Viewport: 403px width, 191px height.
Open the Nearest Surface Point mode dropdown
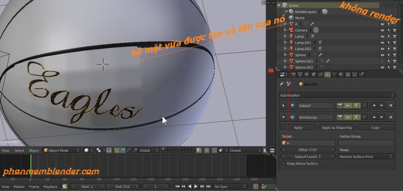tap(366, 156)
